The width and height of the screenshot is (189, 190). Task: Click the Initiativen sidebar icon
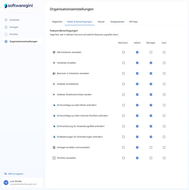point(6,20)
